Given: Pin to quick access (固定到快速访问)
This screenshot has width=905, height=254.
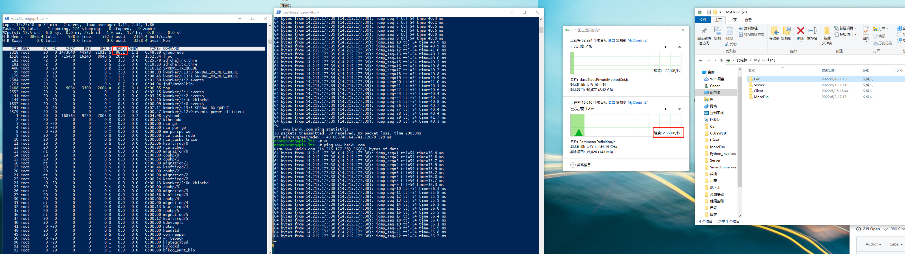Looking at the screenshot, I should [x=704, y=36].
